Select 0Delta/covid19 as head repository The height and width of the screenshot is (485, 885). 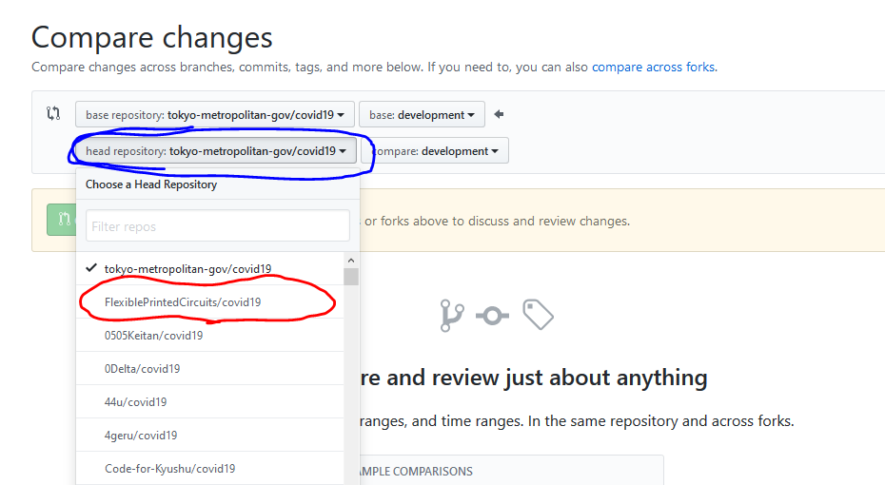click(x=142, y=368)
